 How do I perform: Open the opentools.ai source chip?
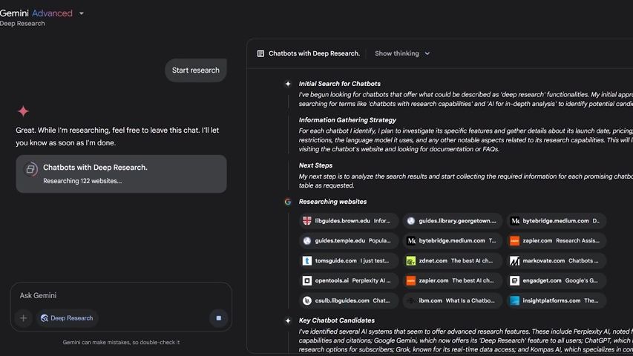coord(349,280)
